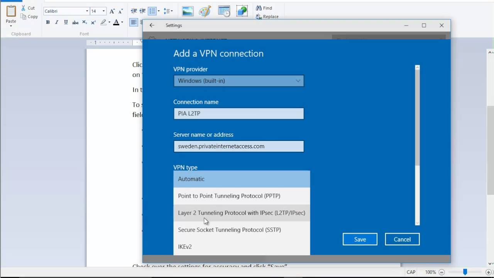494x278 pixels.
Task: Maximize the Settings window
Action: (424, 25)
